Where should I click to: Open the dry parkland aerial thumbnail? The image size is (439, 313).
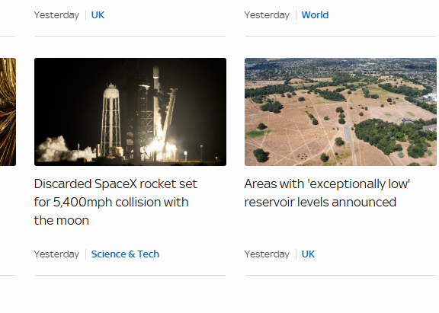tap(341, 112)
